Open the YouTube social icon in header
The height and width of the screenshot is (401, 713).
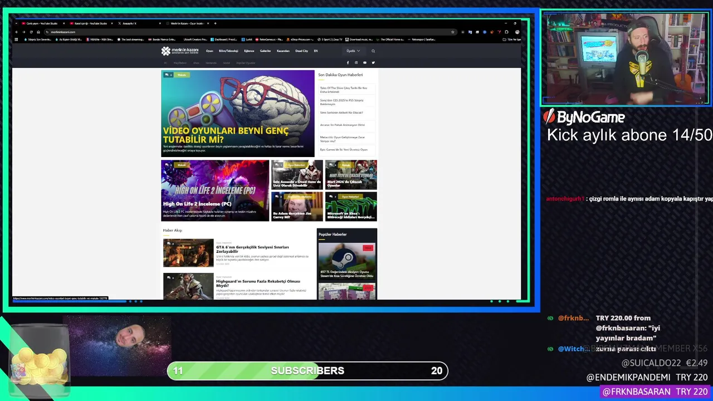point(365,62)
